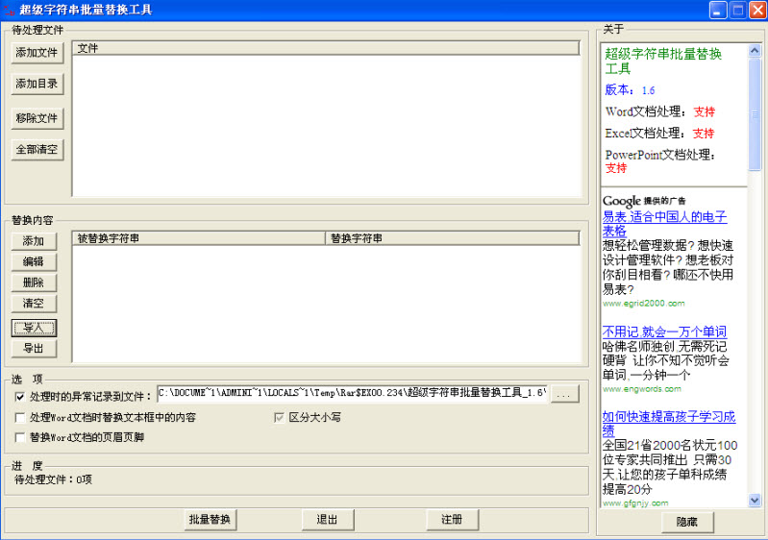
Task: Maximize the window
Action: [x=737, y=11]
